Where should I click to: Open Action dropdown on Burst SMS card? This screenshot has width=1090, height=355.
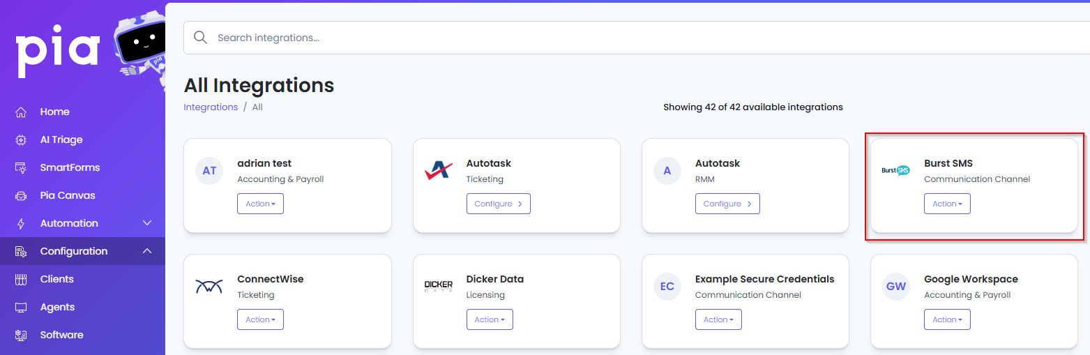coord(947,204)
